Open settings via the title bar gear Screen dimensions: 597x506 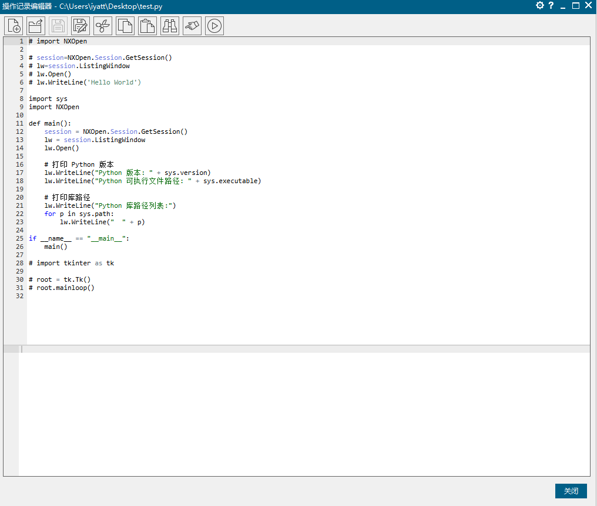540,5
